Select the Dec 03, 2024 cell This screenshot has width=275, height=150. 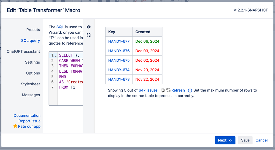[x=147, y=51]
